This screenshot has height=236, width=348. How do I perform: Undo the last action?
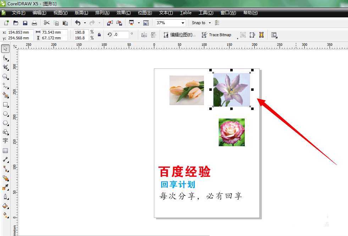click(x=77, y=22)
